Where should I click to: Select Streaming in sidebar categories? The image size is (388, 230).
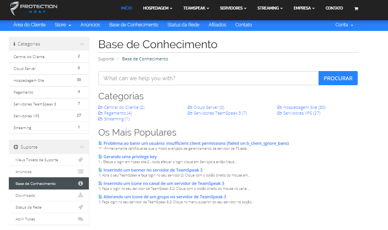49,128
